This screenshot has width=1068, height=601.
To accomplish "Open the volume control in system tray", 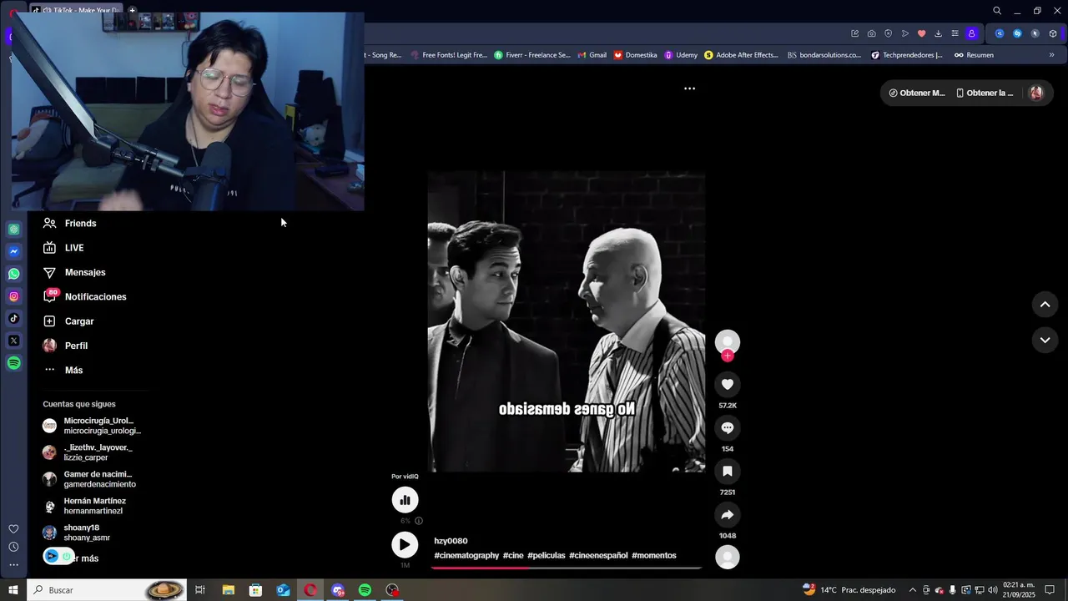I will (993, 590).
